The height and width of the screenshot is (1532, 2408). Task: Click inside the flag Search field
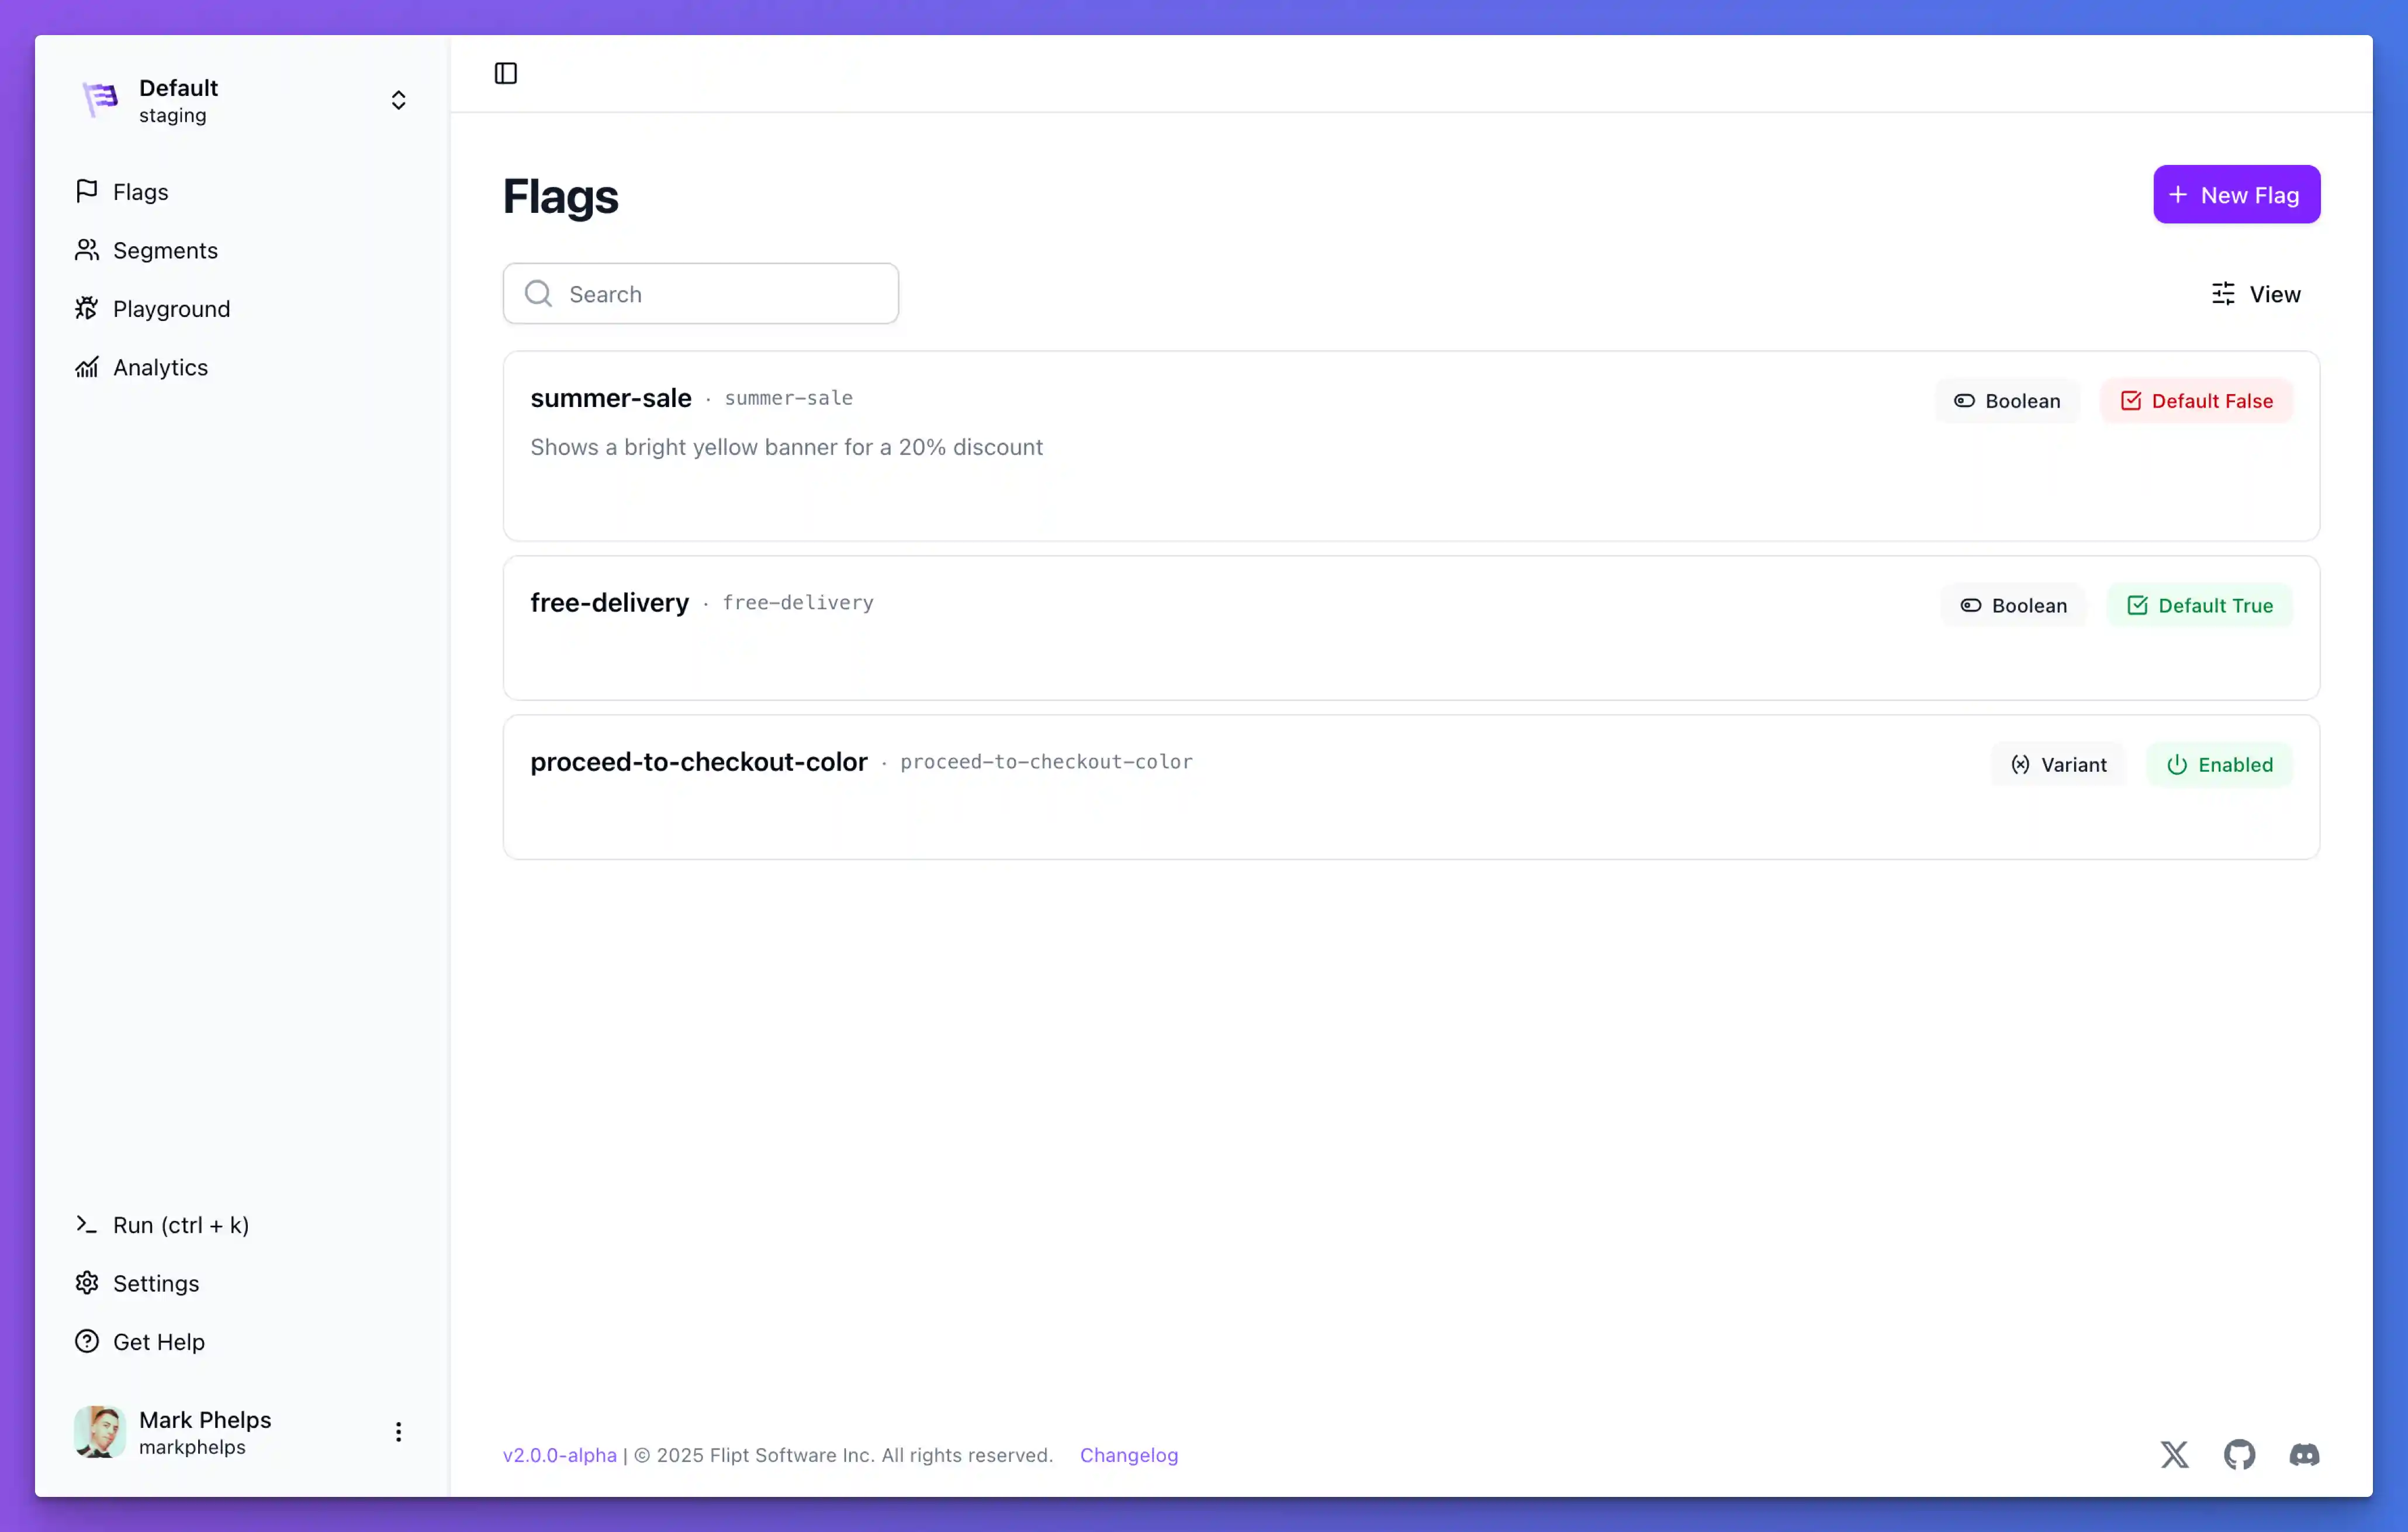700,293
